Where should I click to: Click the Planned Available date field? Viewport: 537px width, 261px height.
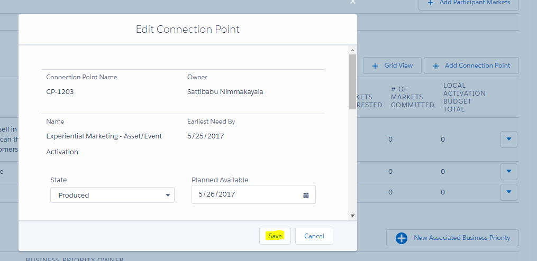[246, 194]
